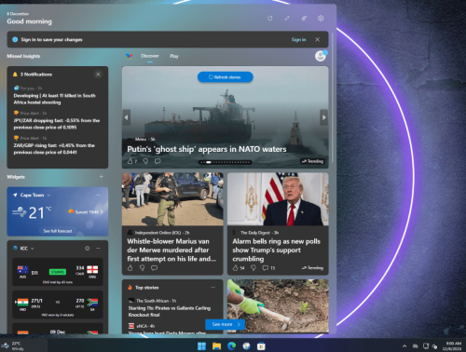Expand the widgets board to full view

point(287,19)
